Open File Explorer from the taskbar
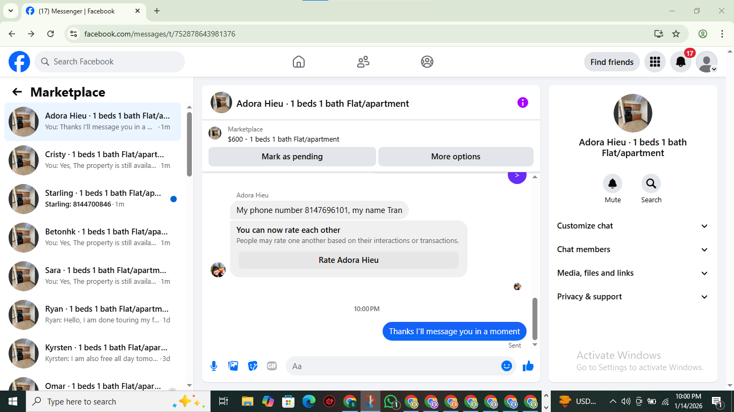The image size is (734, 412). click(x=247, y=401)
